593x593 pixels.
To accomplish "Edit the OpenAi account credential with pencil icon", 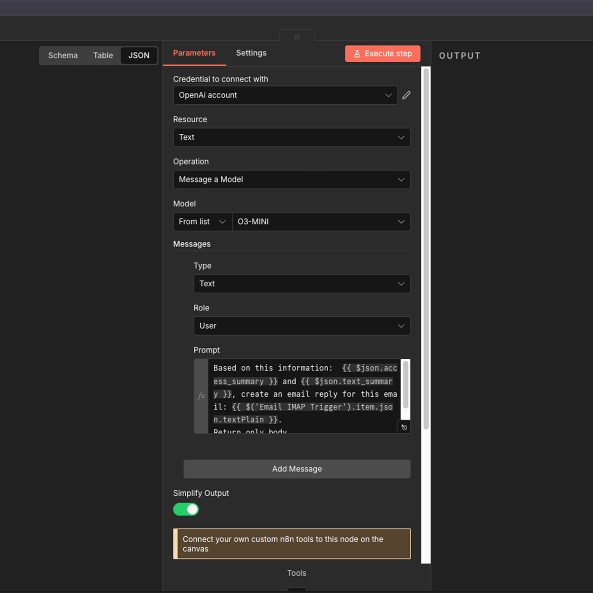I will 406,95.
